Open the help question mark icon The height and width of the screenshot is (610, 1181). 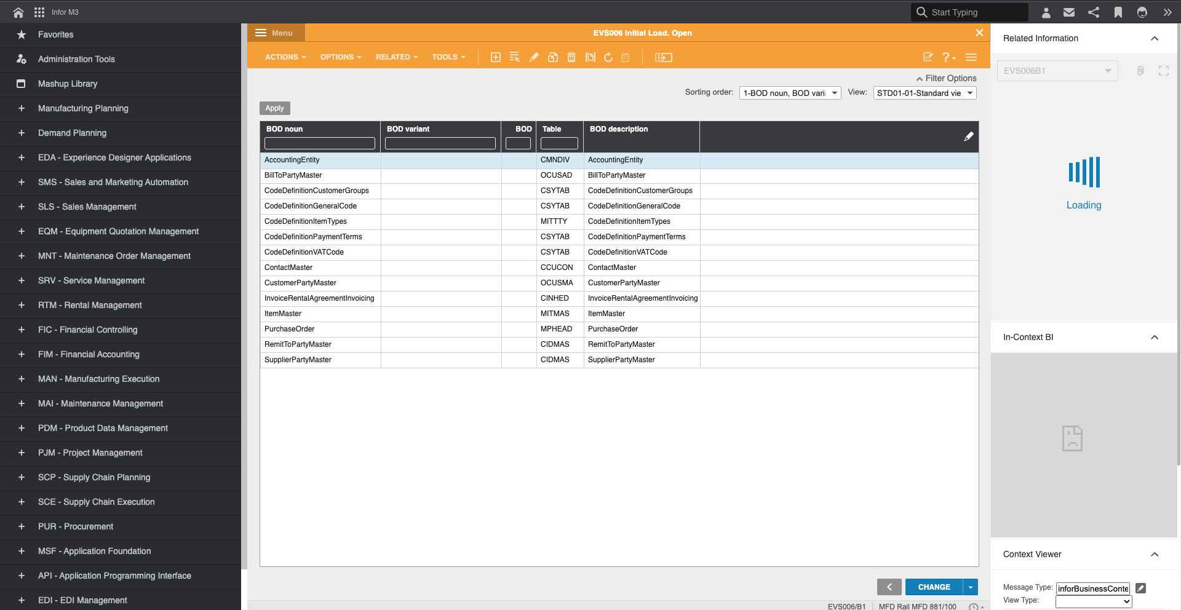pos(947,57)
